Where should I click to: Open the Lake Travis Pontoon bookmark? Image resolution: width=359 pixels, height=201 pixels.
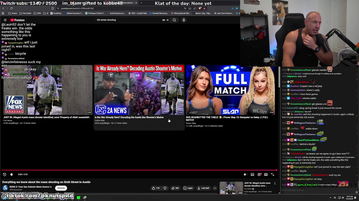click(223, 13)
